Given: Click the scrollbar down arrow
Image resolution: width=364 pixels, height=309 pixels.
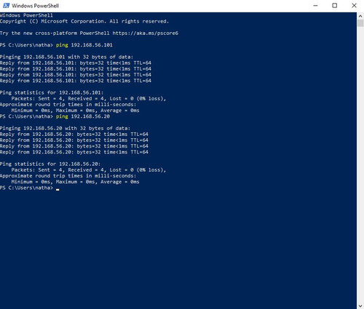Looking at the screenshot, I should coord(360,305).
